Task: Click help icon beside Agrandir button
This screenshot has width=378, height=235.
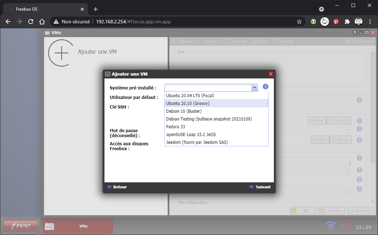Action: coord(359,121)
